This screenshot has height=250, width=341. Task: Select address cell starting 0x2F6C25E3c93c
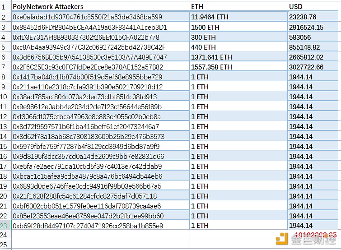point(100,67)
